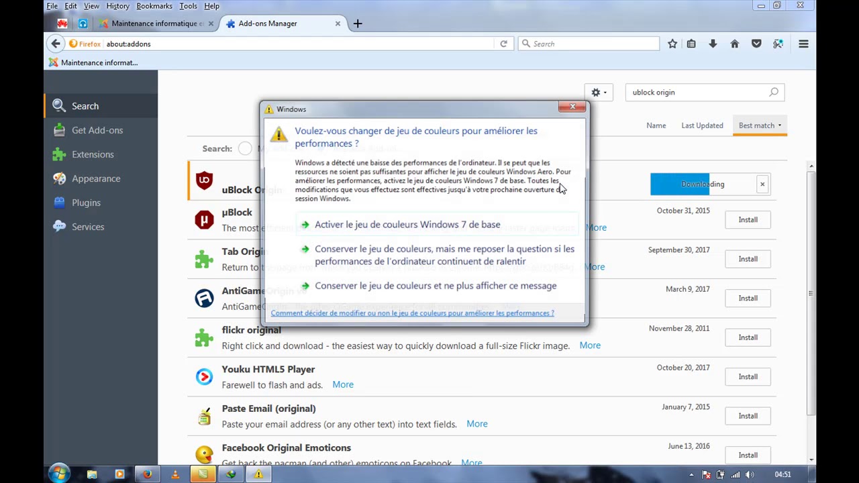Click the developer tools wrench icon
The image size is (859, 483).
[778, 44]
